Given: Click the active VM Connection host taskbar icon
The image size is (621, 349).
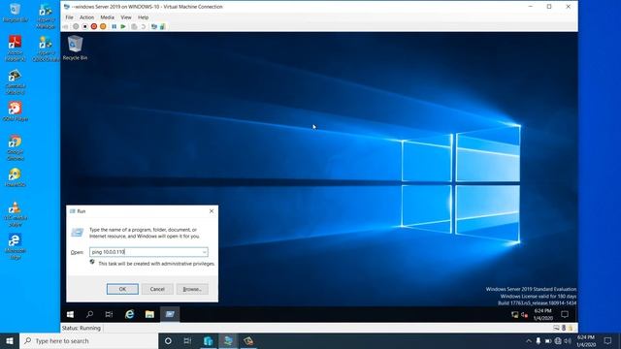Looking at the screenshot, I should tap(228, 340).
